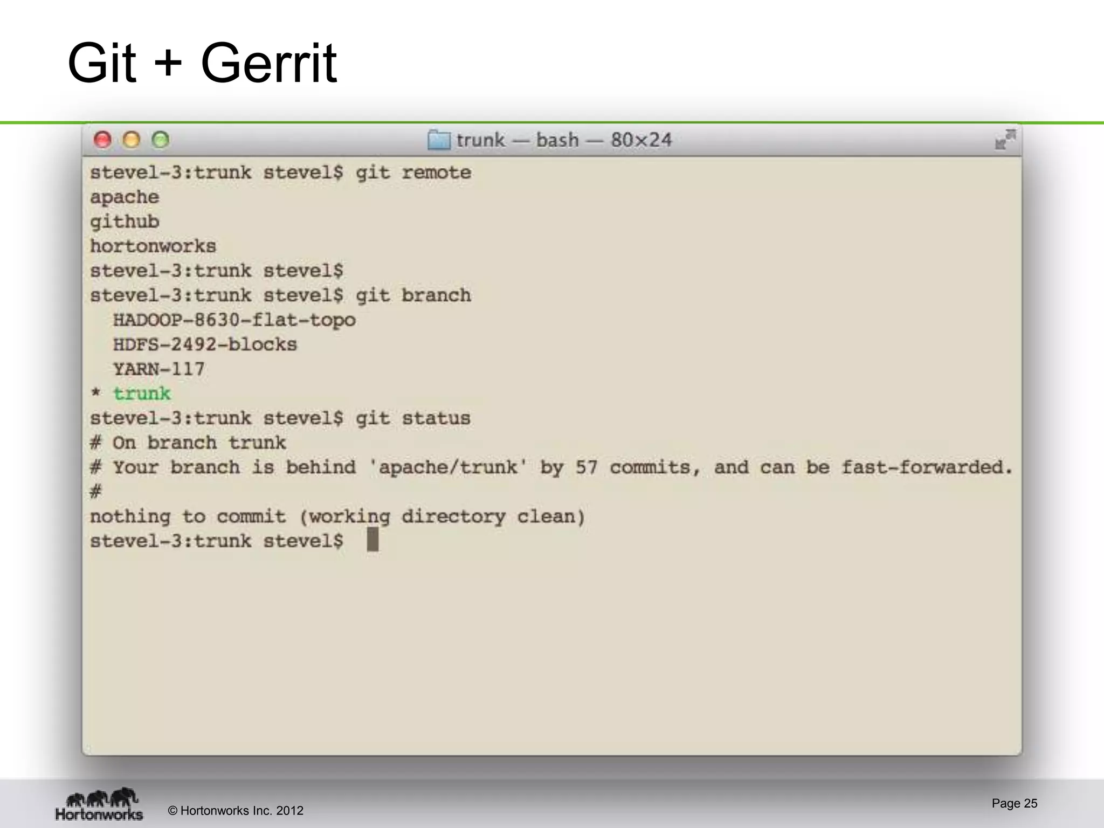Click the line '# On branch trunk'

188,443
